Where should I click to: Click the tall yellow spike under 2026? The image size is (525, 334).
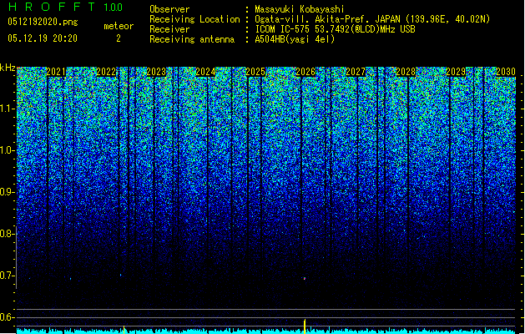(x=305, y=326)
